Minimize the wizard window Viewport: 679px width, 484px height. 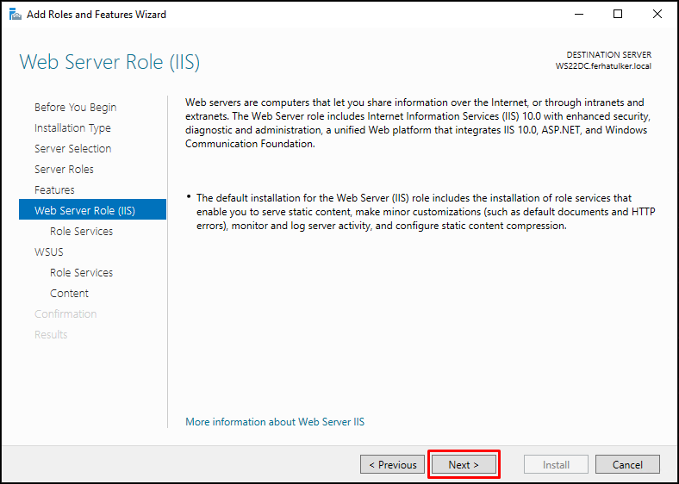(579, 15)
